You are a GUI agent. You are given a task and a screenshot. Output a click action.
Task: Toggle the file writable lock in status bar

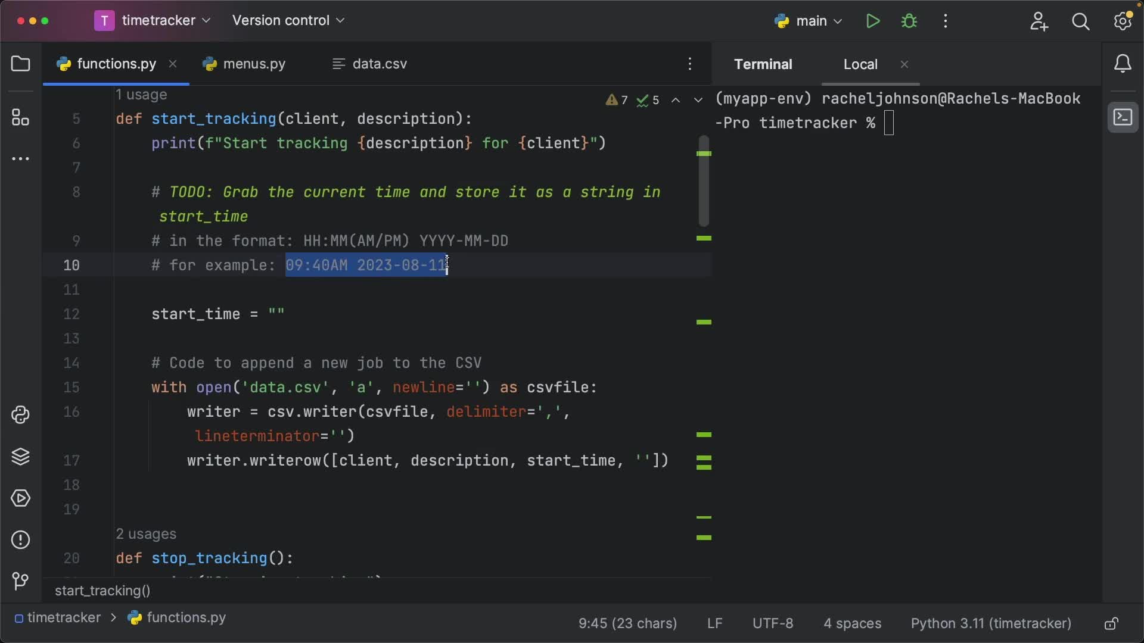point(1111,623)
